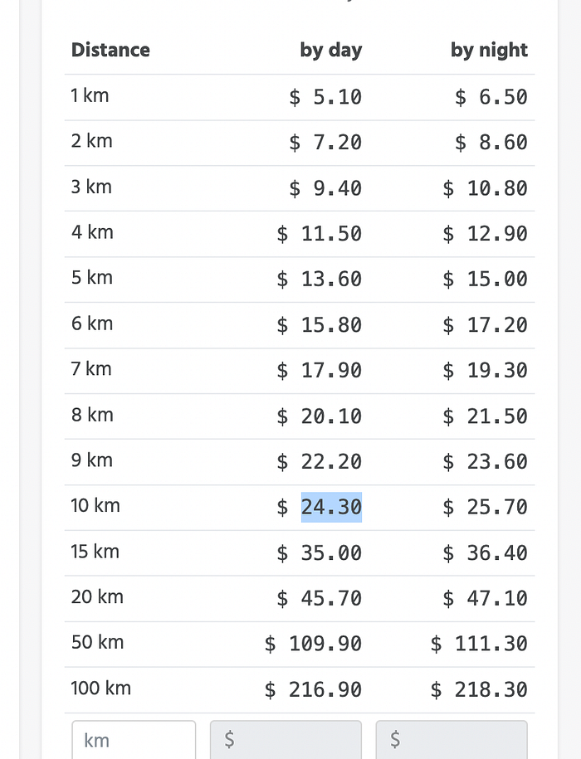The width and height of the screenshot is (581, 759).
Task: Click the 100 km row label
Action: point(100,688)
